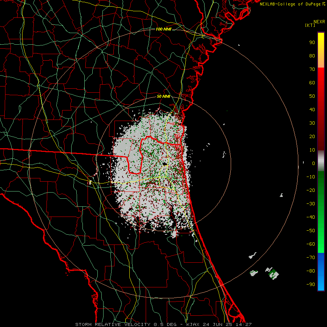
Task: Click the 40 knots scale label
Action: [312, 109]
